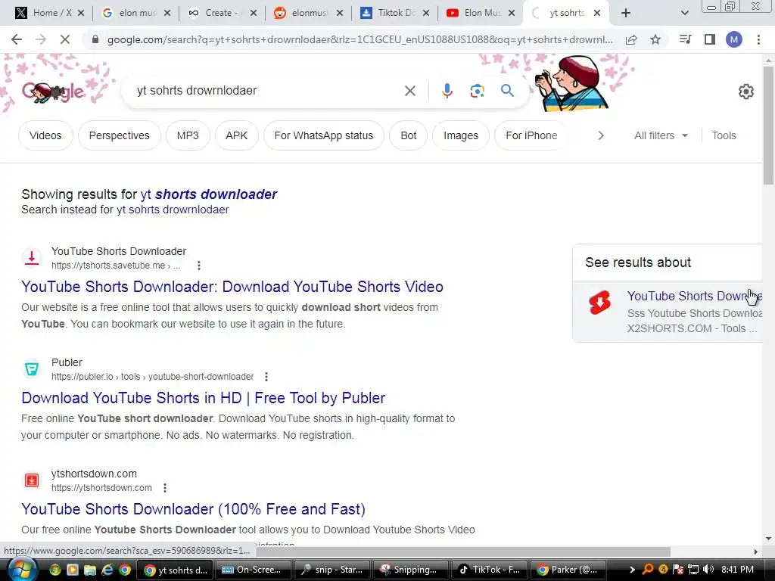Screen dimensions: 775x581
Task: Open Windows Start menu
Action: pyautogui.click(x=20, y=570)
